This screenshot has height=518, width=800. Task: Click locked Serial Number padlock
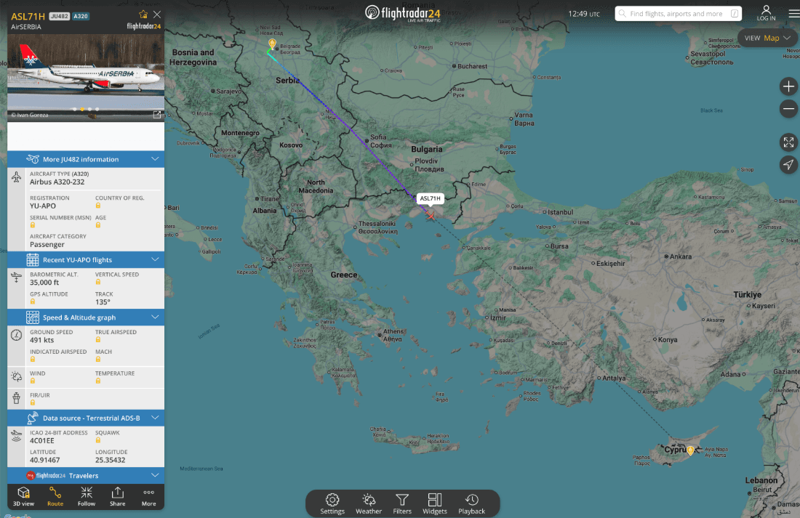pyautogui.click(x=33, y=224)
